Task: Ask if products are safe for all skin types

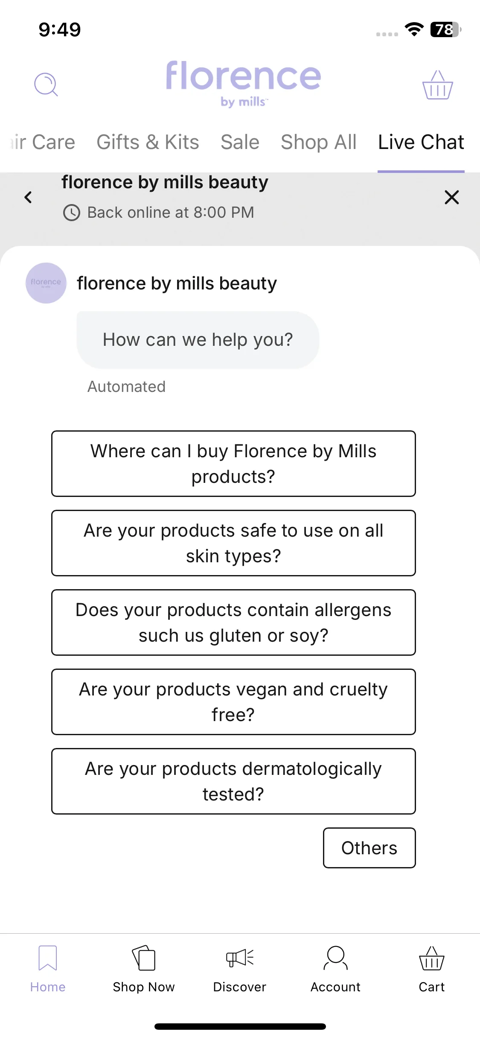Action: [233, 543]
